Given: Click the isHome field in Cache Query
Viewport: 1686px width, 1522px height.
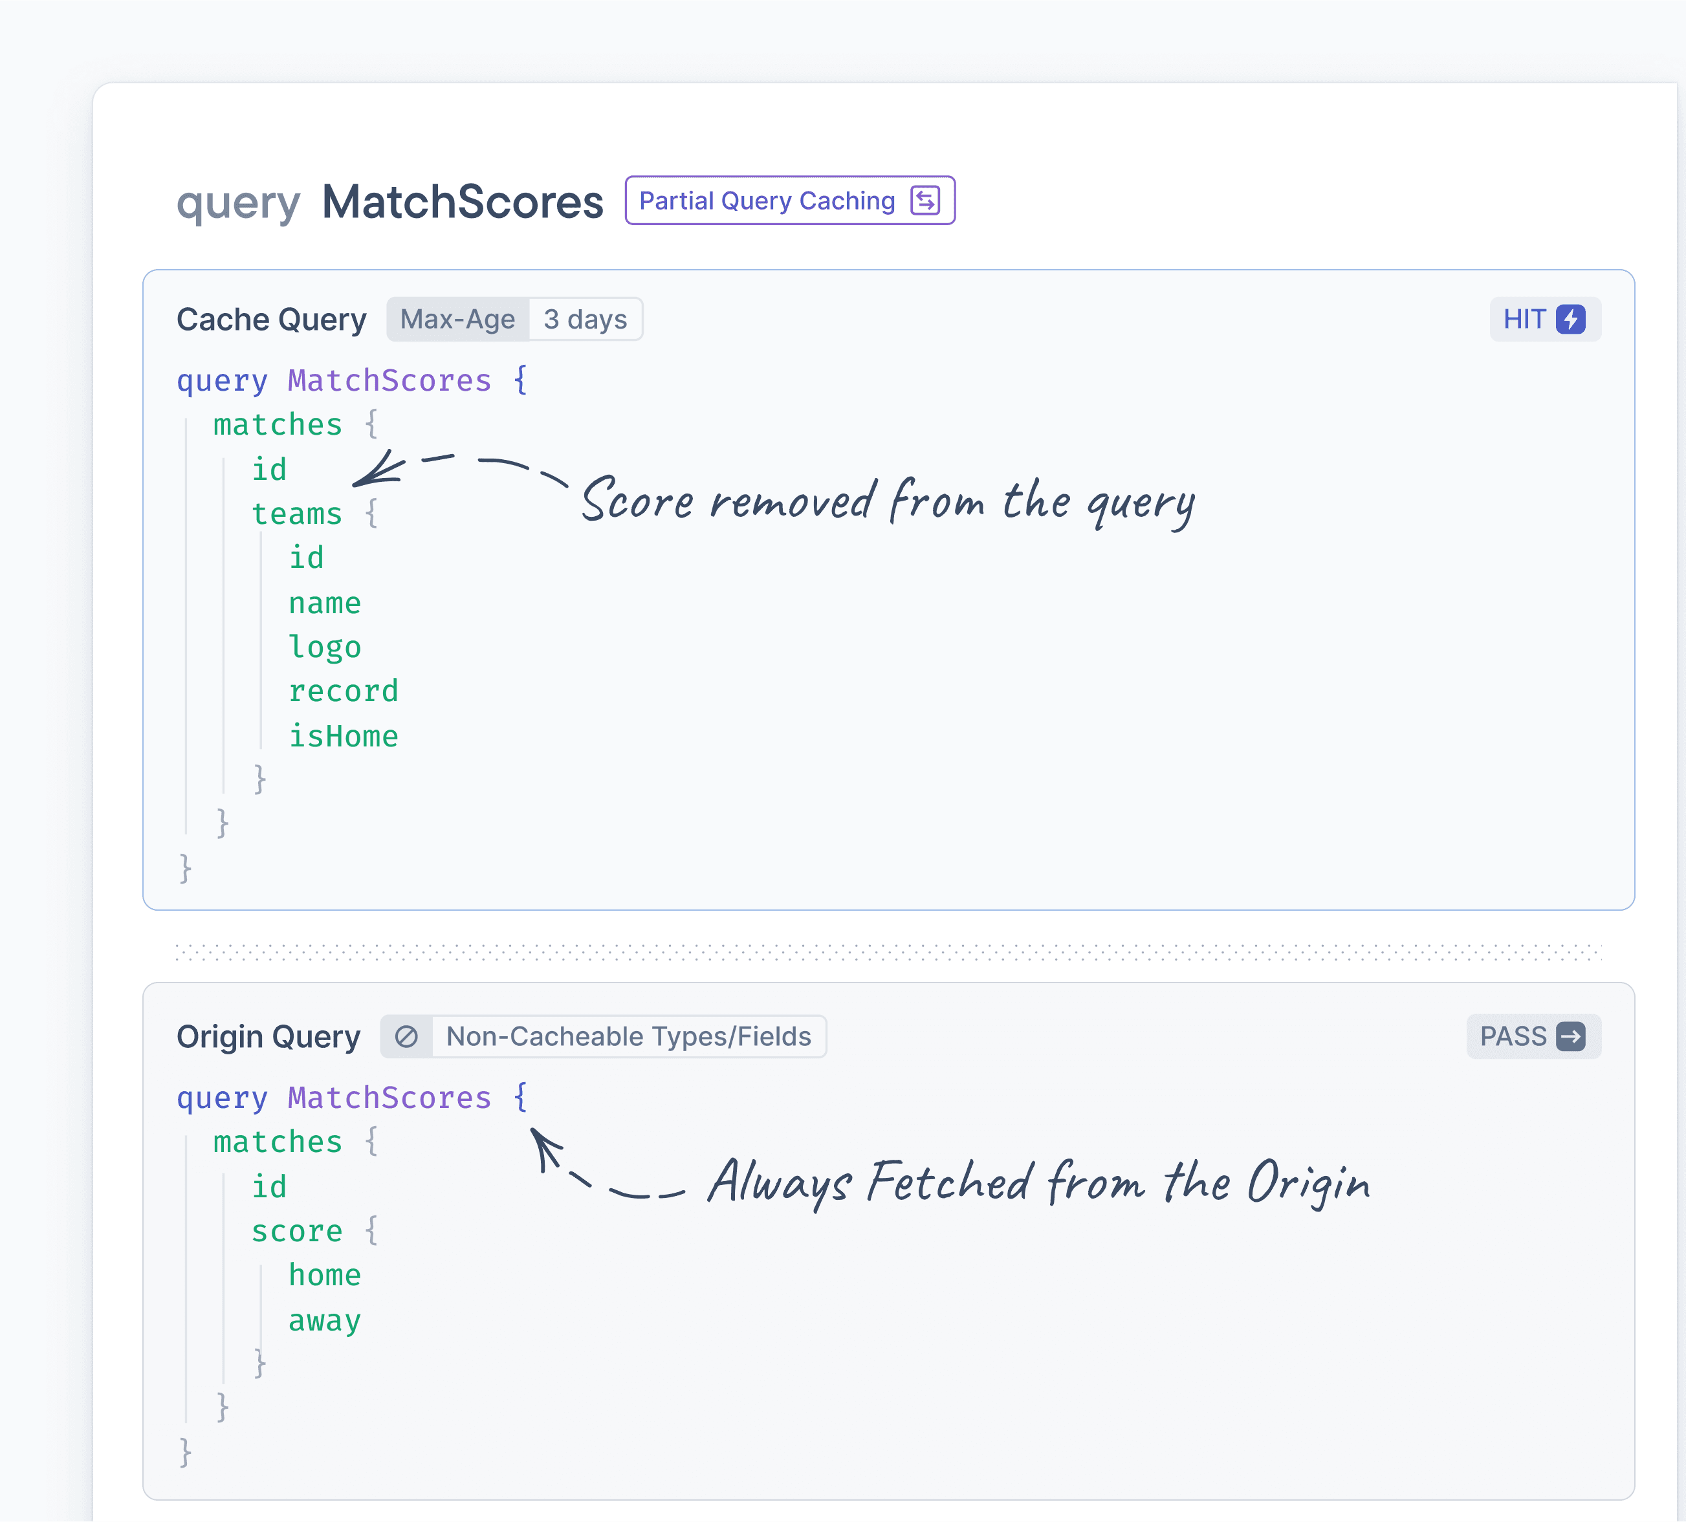Looking at the screenshot, I should tap(343, 736).
